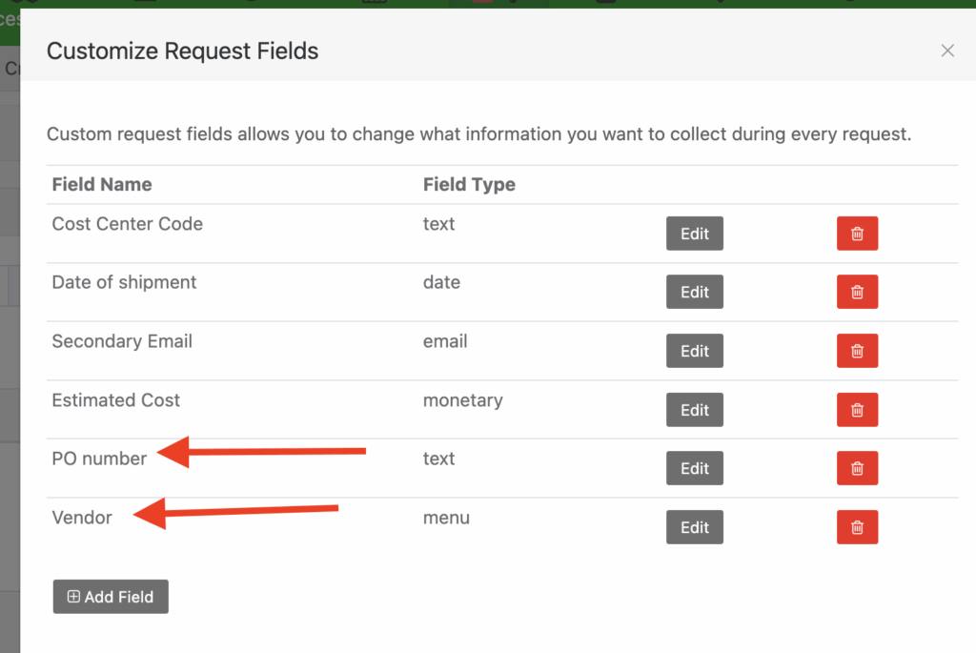
Task: Remove the Date of shipment field
Action: tap(857, 292)
